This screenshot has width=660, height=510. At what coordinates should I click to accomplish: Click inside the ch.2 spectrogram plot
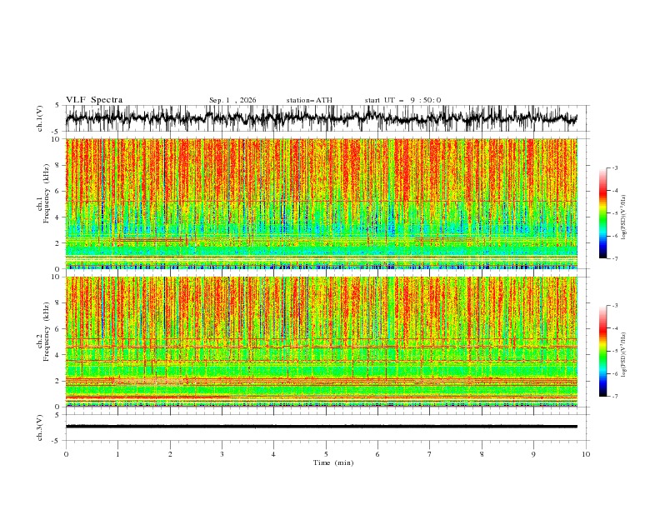[x=322, y=342]
